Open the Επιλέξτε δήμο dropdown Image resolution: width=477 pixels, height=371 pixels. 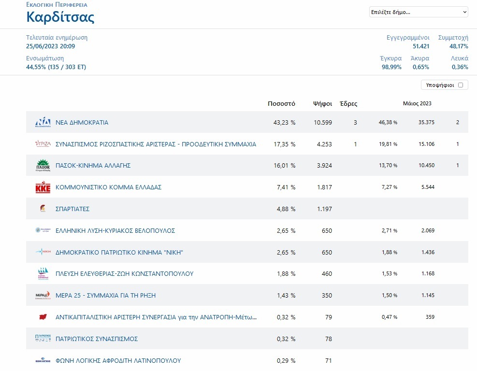[x=419, y=12]
